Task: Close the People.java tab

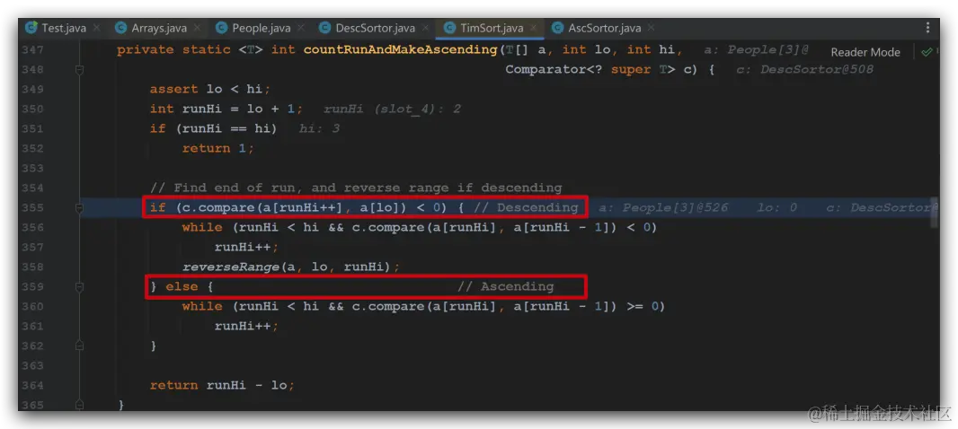Action: click(x=302, y=28)
